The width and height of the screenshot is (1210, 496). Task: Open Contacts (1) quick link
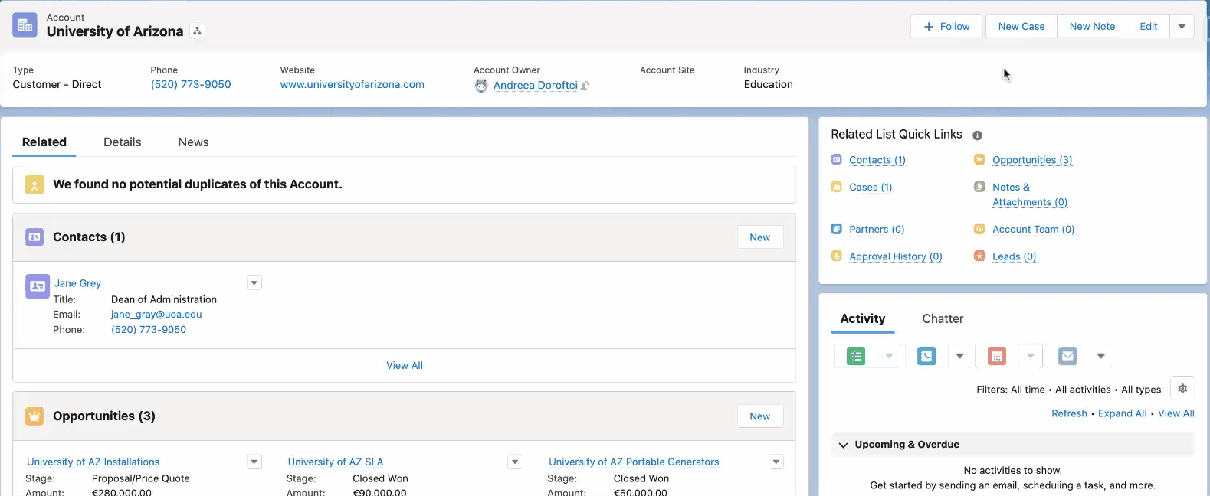coord(877,160)
